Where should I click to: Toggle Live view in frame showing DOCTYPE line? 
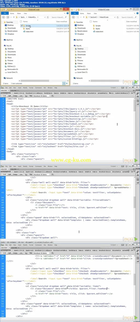click(x=21, y=96)
